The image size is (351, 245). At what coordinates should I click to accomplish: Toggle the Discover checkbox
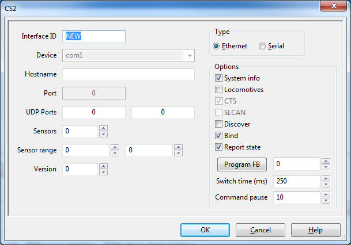(x=218, y=124)
